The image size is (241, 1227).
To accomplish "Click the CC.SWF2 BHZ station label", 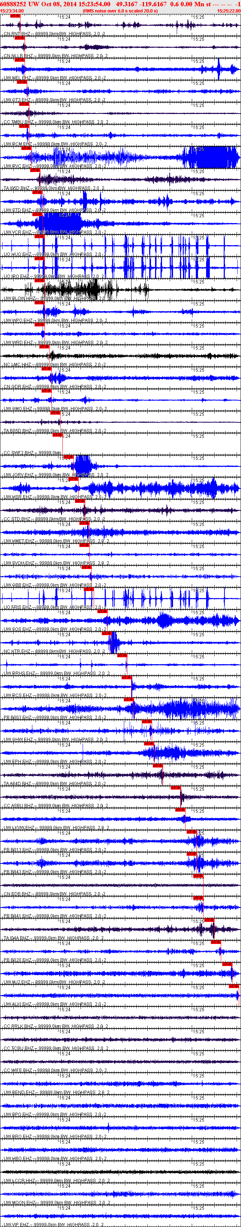I will 19,452.
